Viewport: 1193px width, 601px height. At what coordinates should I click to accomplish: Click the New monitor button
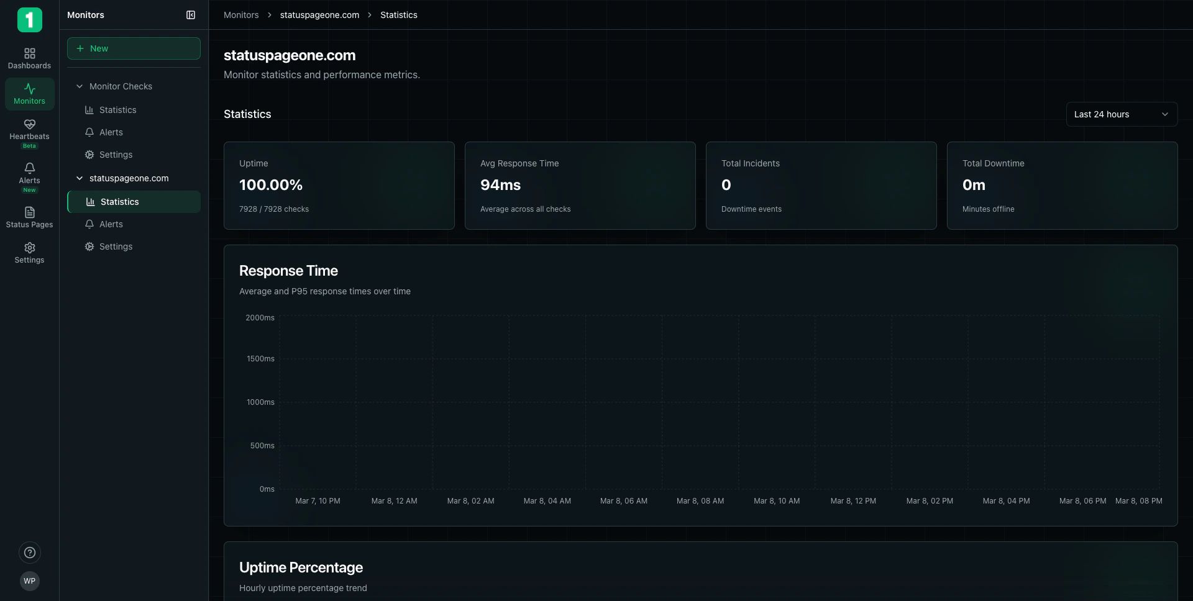[133, 48]
